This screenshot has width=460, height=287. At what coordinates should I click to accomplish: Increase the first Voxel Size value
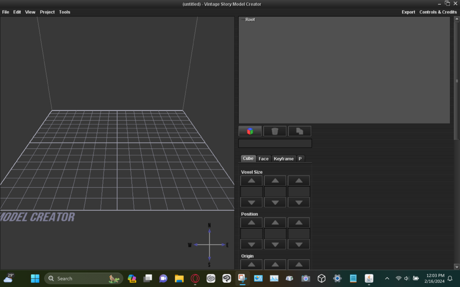click(251, 180)
